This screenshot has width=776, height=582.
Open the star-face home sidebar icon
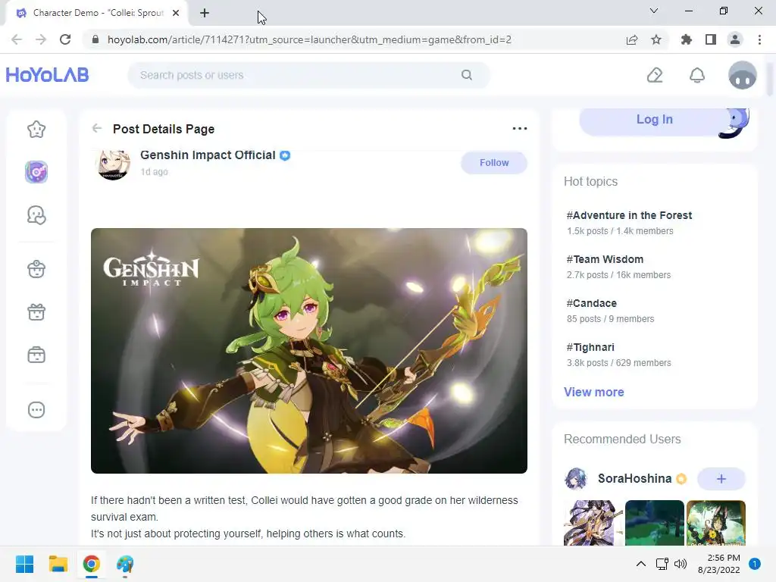click(x=36, y=130)
